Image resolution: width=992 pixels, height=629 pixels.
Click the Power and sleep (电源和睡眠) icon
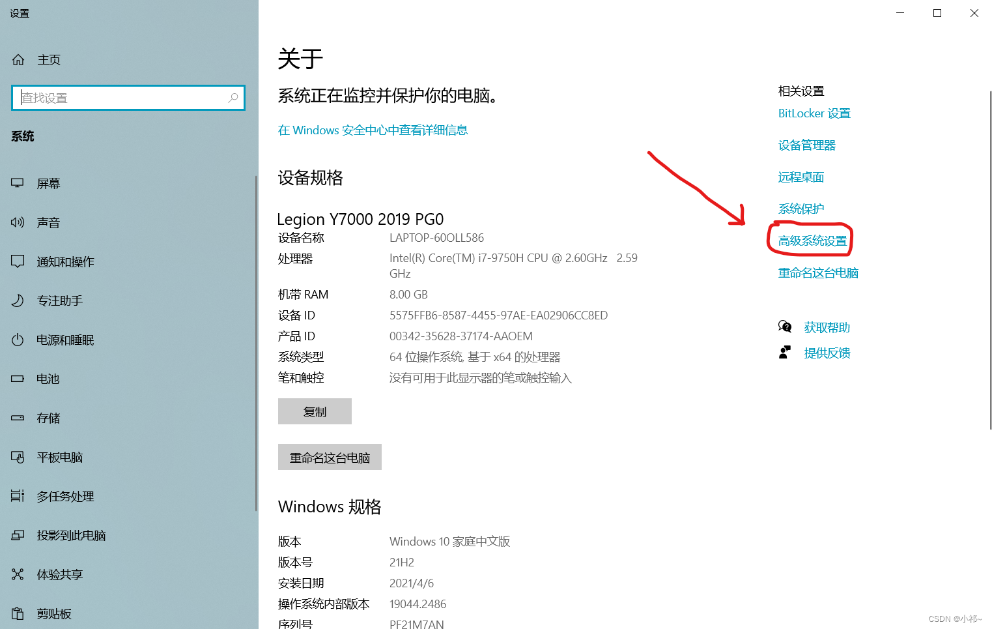tap(18, 340)
